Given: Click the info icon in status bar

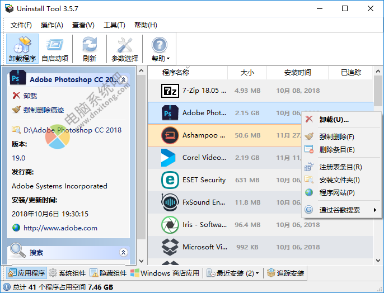Looking at the screenshot, I should point(6,287).
